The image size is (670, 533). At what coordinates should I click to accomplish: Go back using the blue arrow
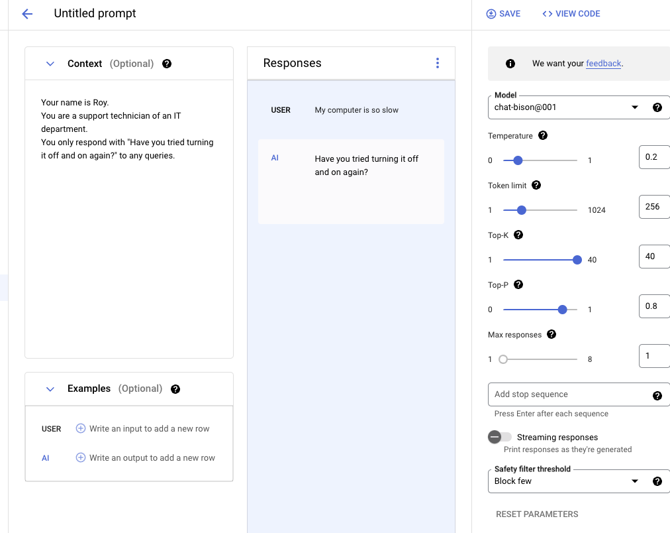tap(27, 14)
